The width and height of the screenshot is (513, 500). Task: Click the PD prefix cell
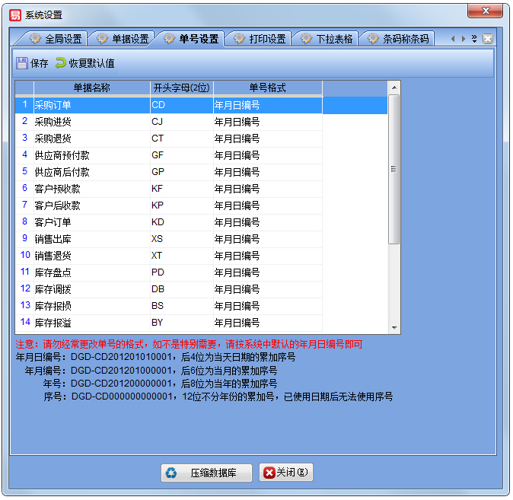(x=182, y=272)
